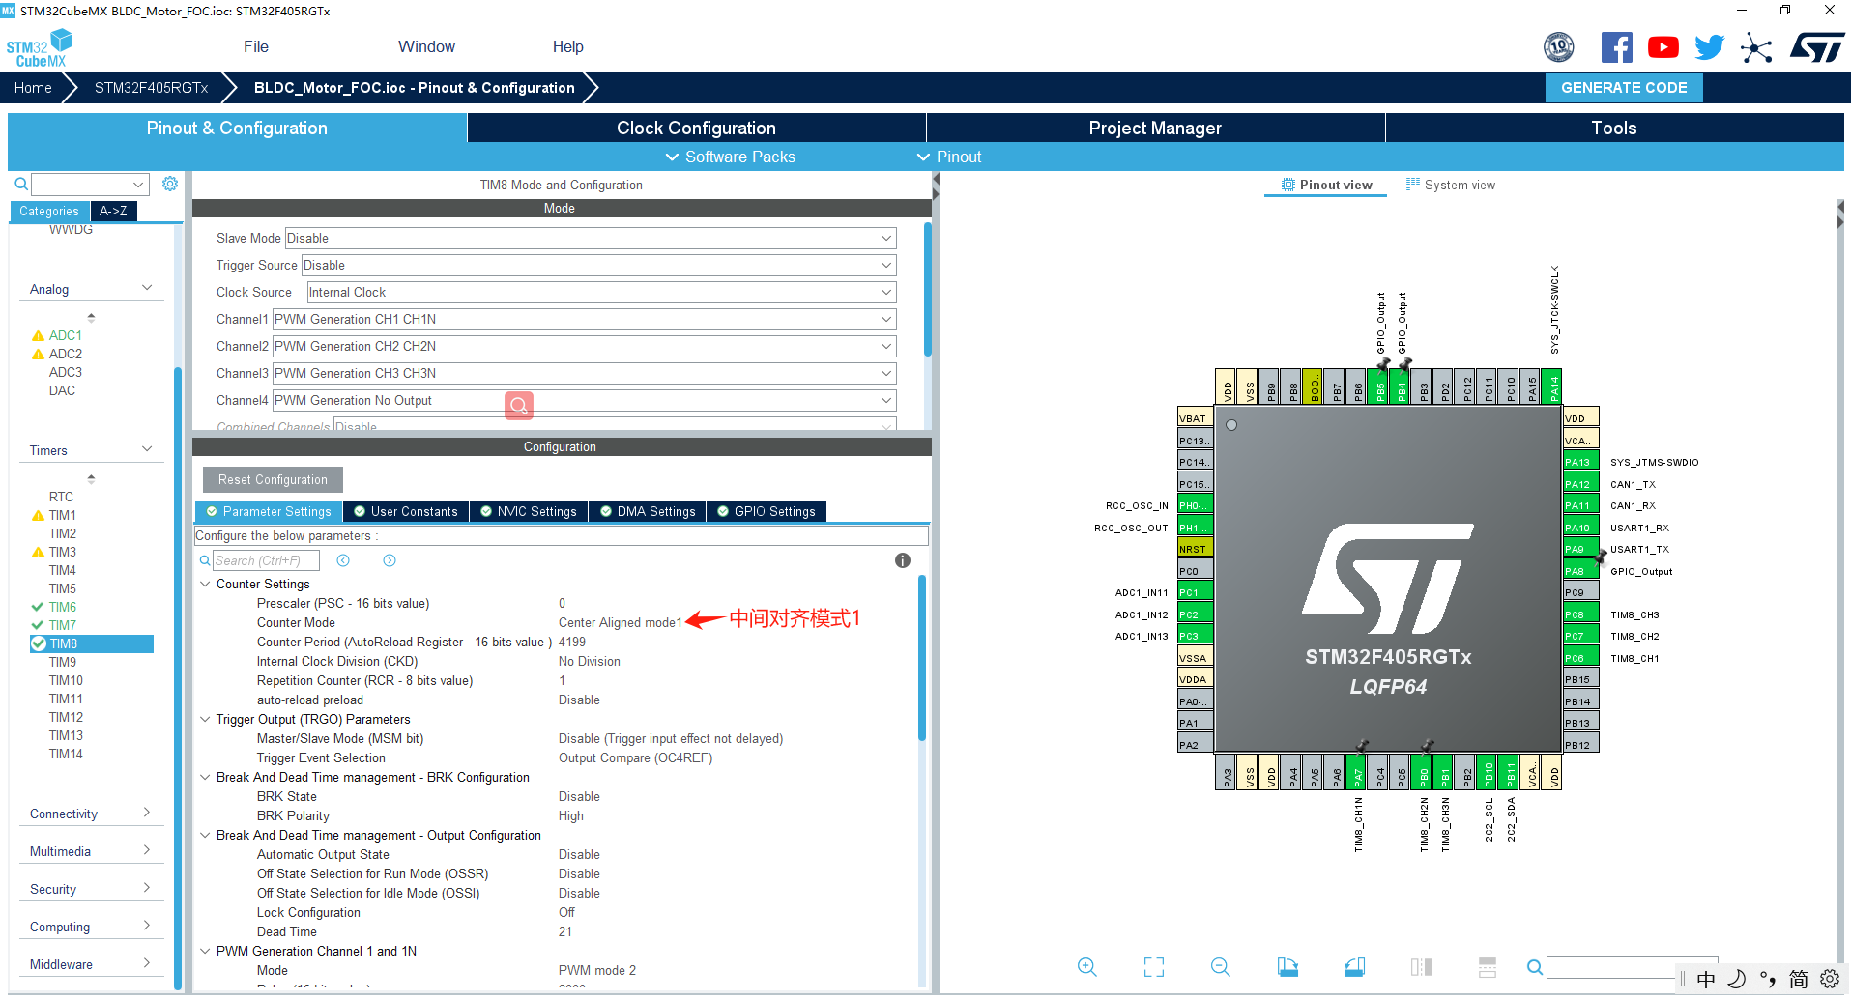Click the GENERATE CODE button

tap(1624, 88)
